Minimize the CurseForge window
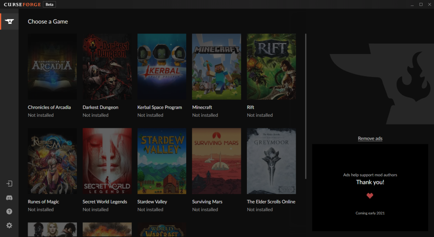 pos(412,4)
